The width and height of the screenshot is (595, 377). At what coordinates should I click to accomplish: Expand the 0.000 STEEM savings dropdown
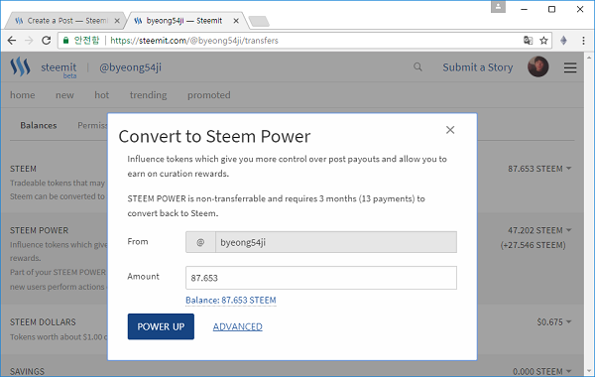(541, 371)
